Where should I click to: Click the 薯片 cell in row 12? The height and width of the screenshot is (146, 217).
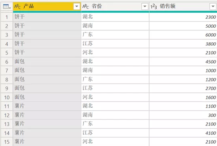(x=47, y=115)
